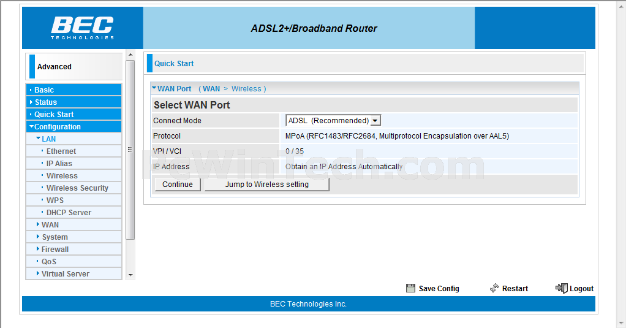Open the QoS menu item

coord(74,261)
